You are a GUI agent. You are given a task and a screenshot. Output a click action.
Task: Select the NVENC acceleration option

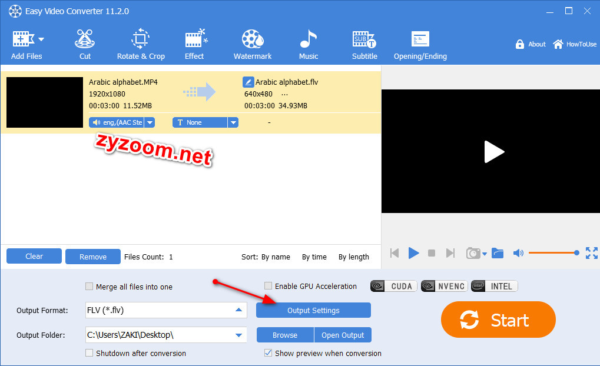click(445, 286)
